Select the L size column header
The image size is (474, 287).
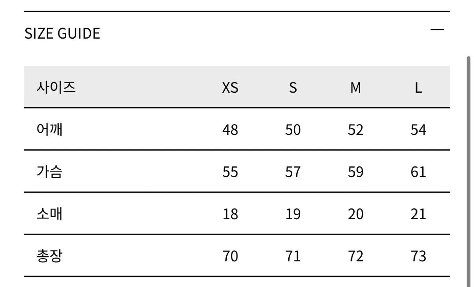point(418,88)
